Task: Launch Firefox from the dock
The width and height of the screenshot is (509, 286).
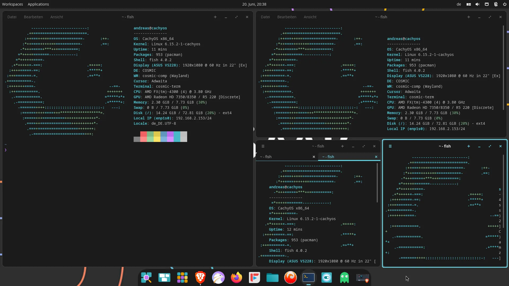Action: tap(236, 278)
